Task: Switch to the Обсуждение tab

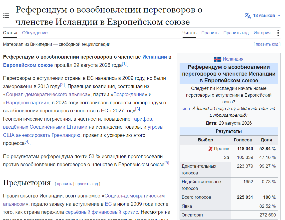Action: point(35,33)
